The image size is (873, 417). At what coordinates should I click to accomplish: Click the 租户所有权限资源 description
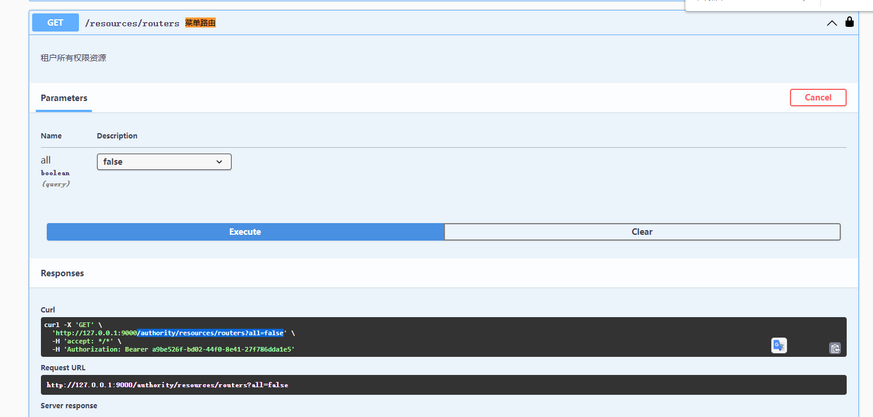tap(74, 58)
